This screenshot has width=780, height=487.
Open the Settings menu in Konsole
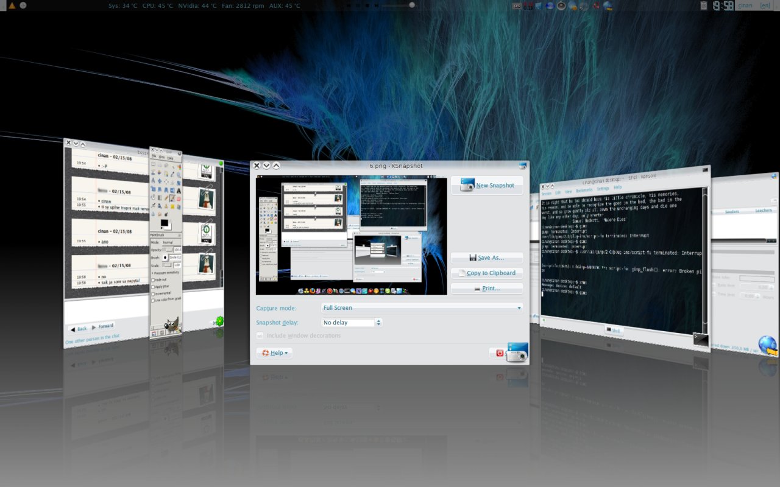pos(603,188)
